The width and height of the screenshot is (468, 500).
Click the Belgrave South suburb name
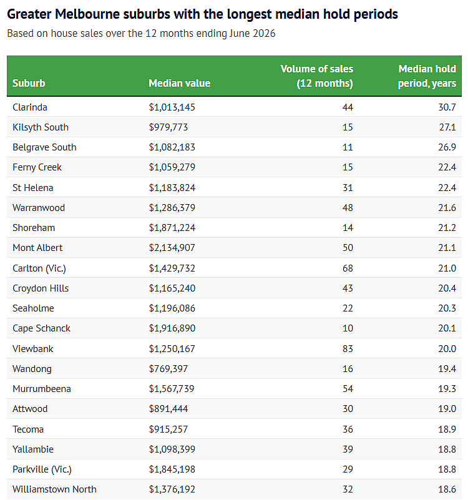[44, 147]
